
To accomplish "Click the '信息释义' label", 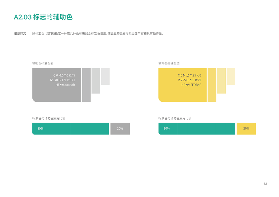I will (x=20, y=33).
